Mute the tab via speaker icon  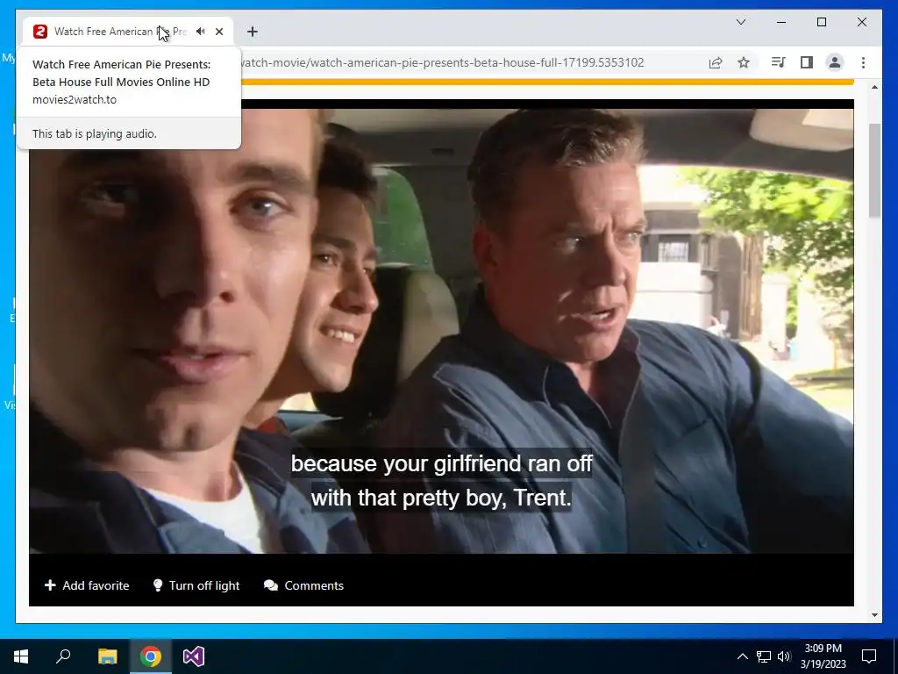[x=201, y=32]
